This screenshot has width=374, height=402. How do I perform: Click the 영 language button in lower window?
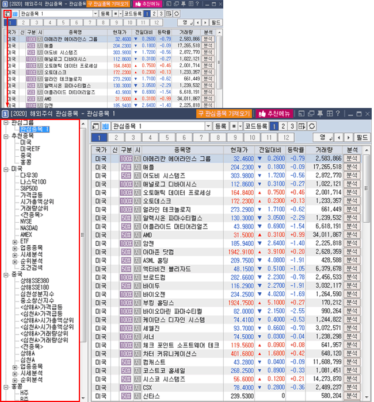click(x=323, y=138)
